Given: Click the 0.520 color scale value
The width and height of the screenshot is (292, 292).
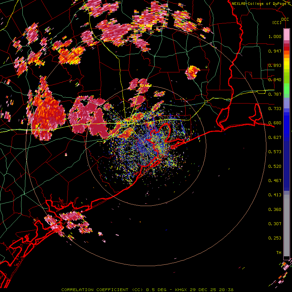Looking at the screenshot, I should click(275, 166).
